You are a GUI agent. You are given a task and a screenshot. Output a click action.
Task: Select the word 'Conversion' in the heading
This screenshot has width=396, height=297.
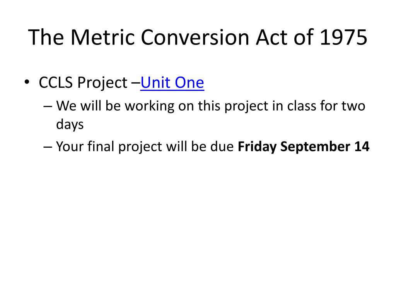pos(195,38)
